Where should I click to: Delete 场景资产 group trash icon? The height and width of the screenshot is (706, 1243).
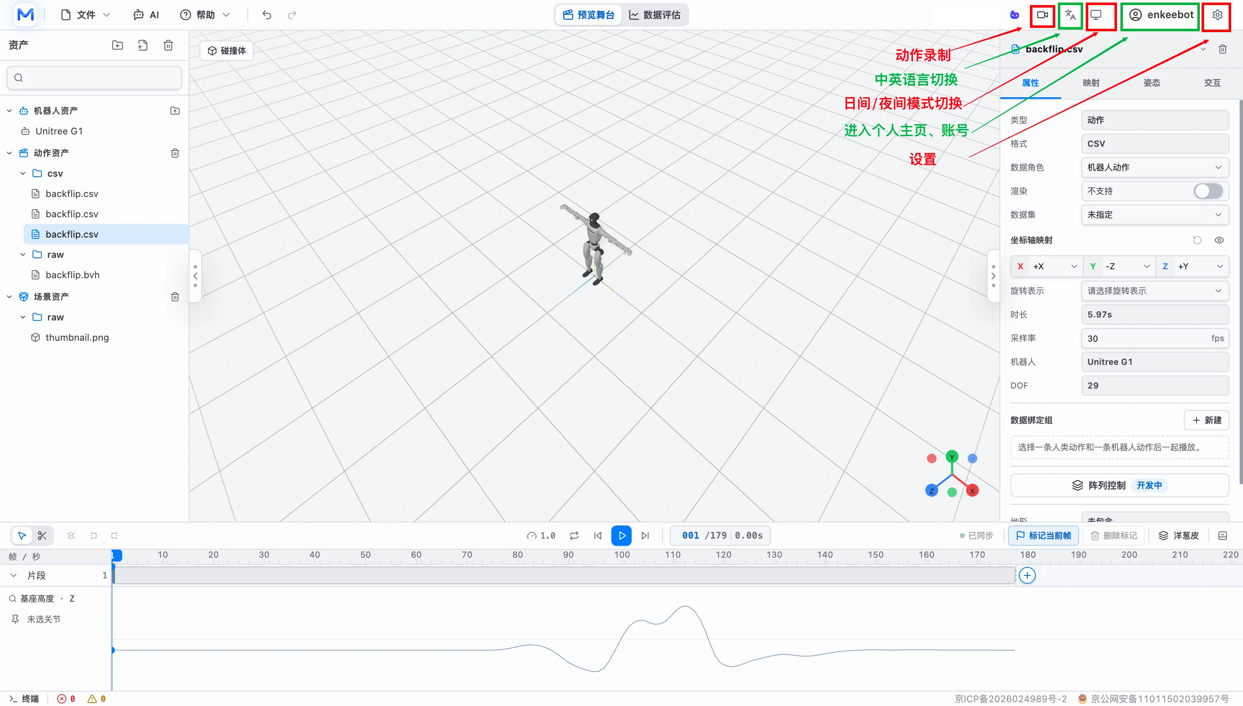[x=175, y=297]
